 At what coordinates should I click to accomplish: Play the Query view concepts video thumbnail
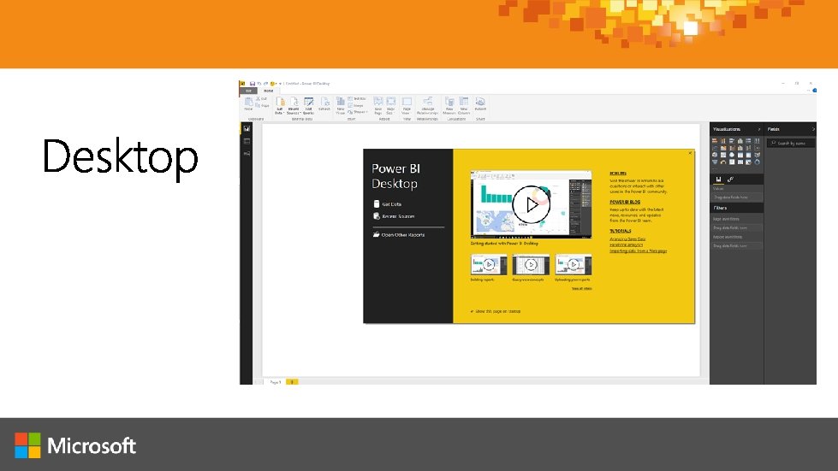point(531,265)
